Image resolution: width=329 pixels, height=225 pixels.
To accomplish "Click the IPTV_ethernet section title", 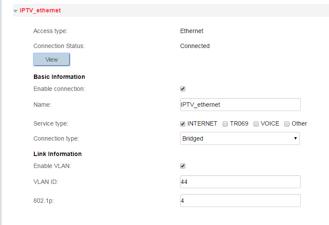I will (40, 10).
